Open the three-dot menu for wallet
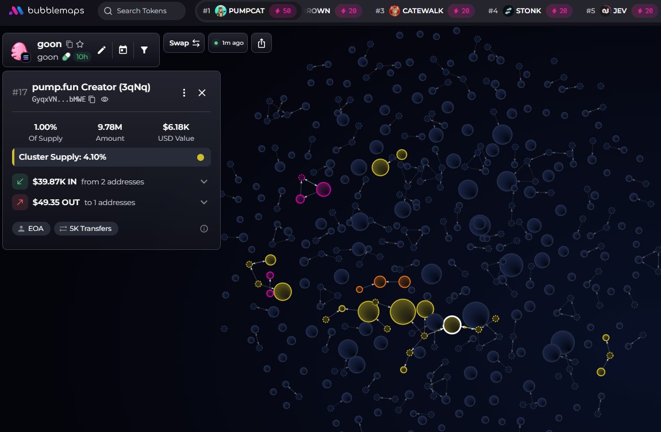This screenshot has height=432, width=661. click(x=184, y=92)
